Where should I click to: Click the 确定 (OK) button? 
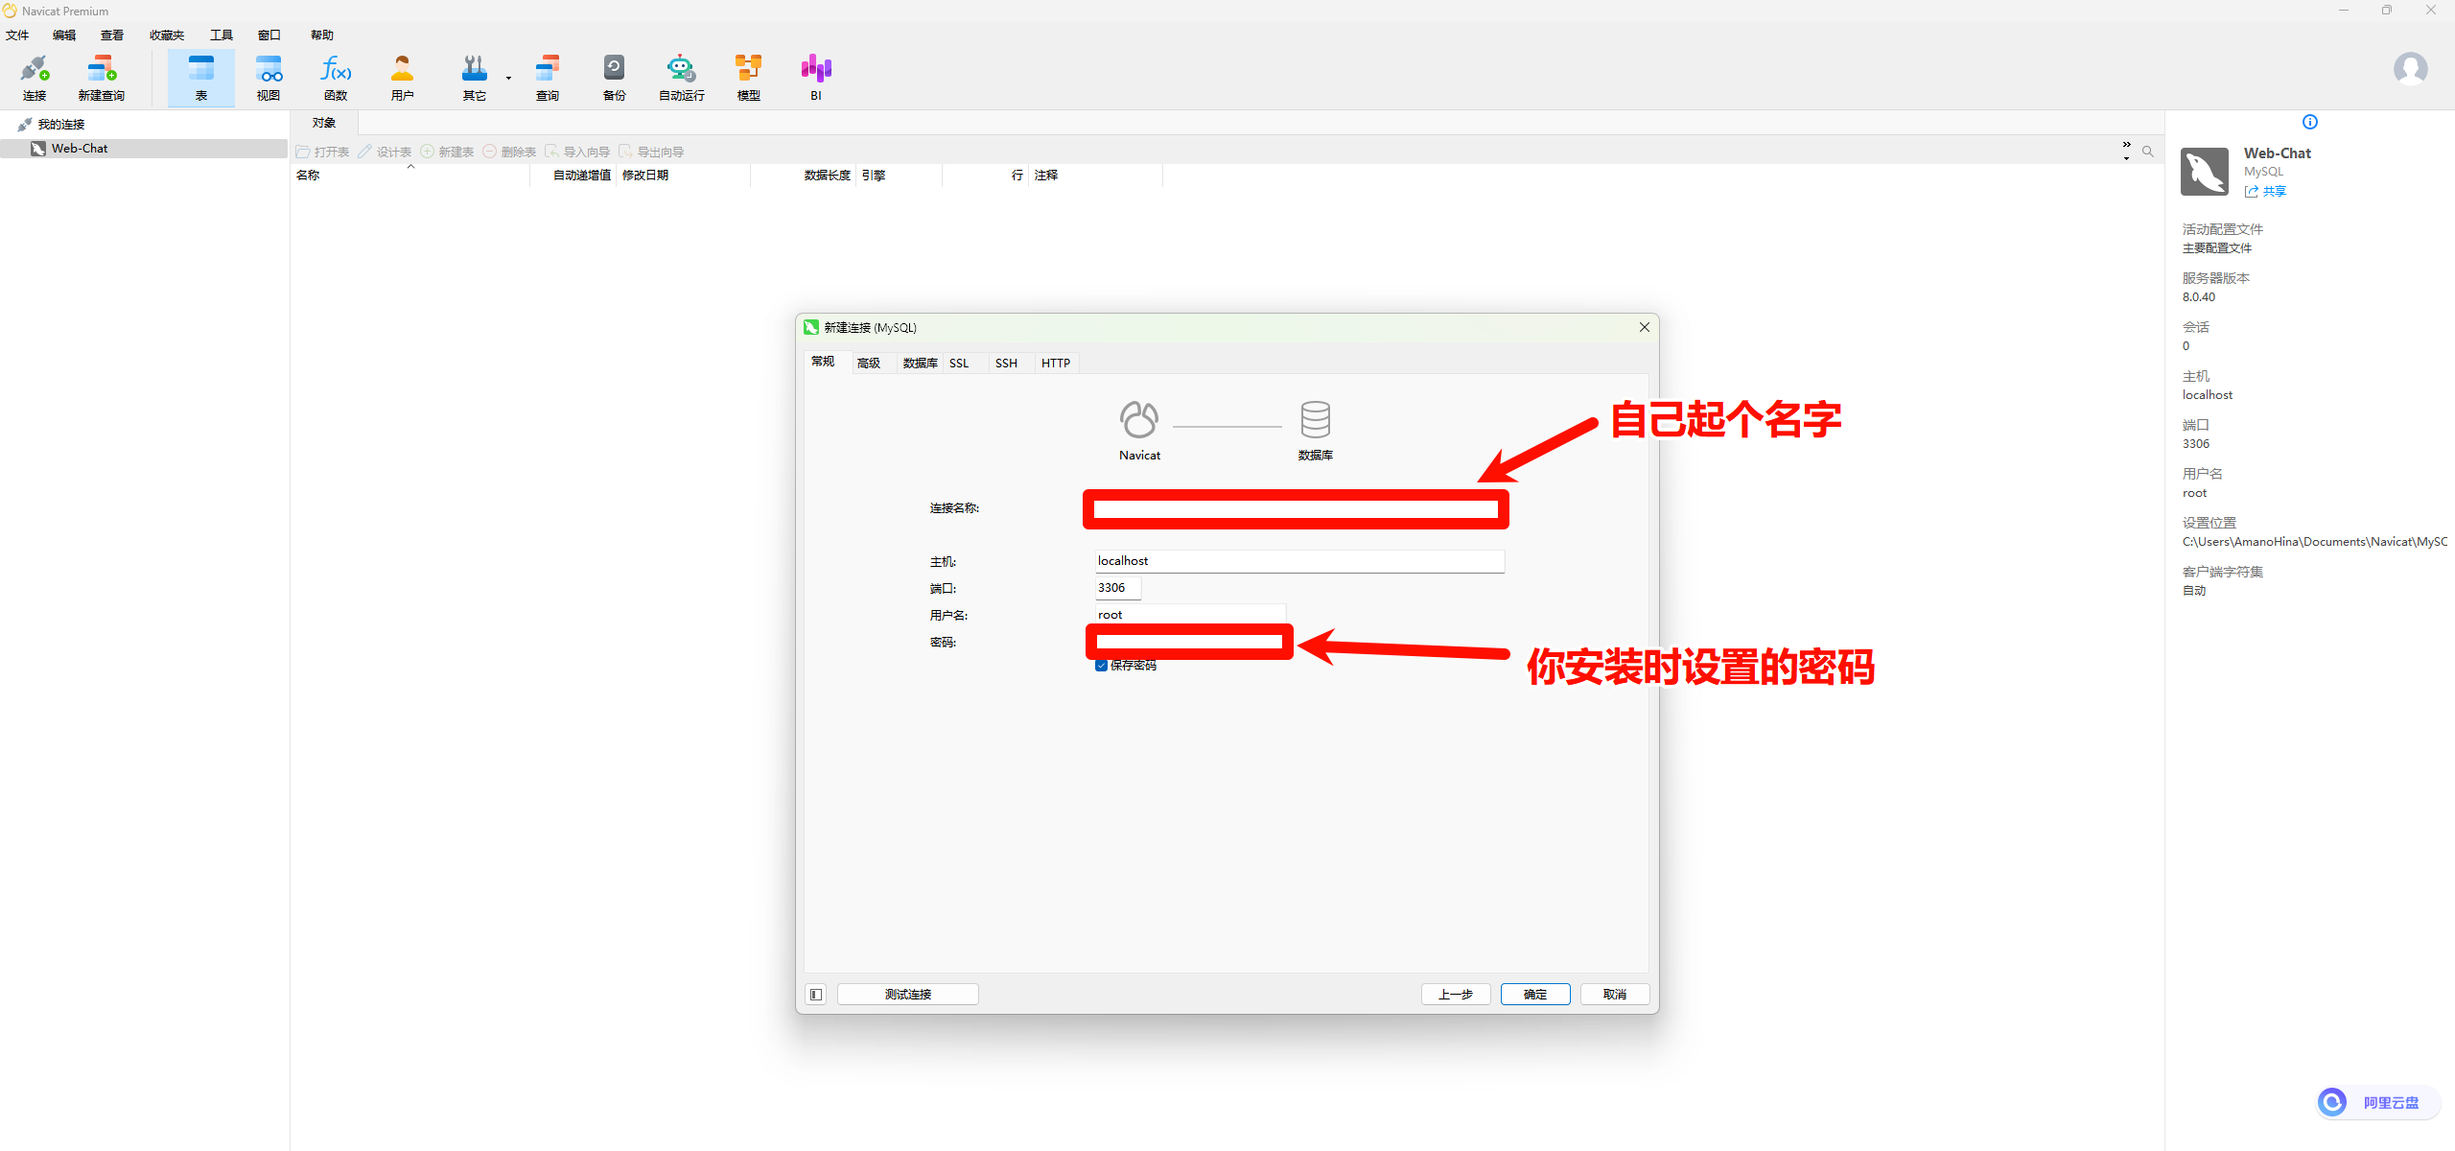coord(1535,994)
